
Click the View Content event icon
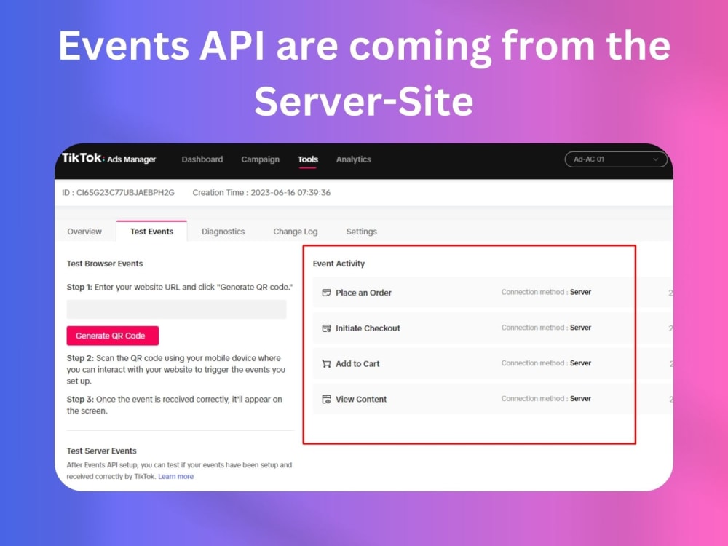tap(325, 398)
